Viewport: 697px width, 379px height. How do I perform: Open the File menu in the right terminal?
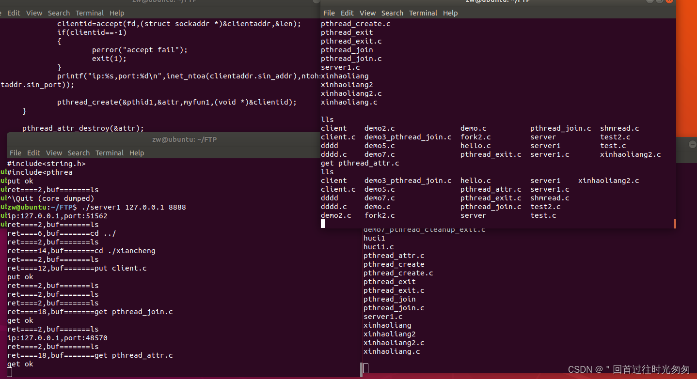tap(329, 13)
